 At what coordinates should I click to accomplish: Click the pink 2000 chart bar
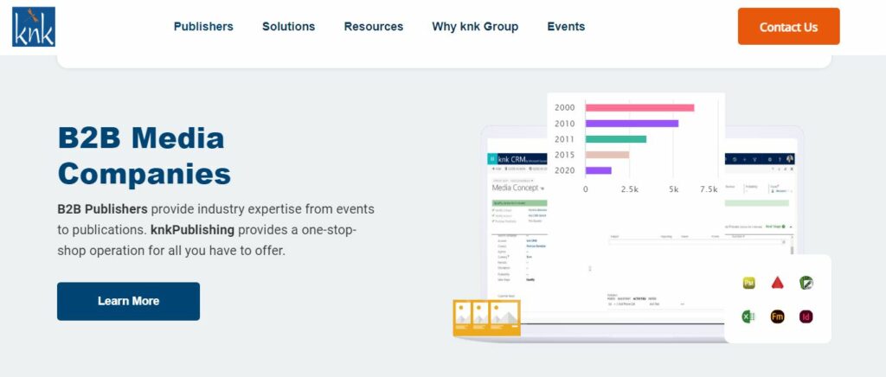tap(639, 108)
